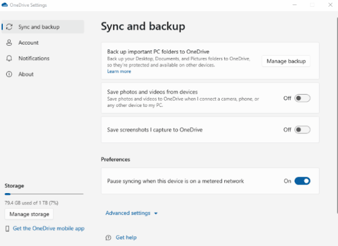Click the Sync and backup arrows icon
The width and height of the screenshot is (338, 246).
[9, 27]
